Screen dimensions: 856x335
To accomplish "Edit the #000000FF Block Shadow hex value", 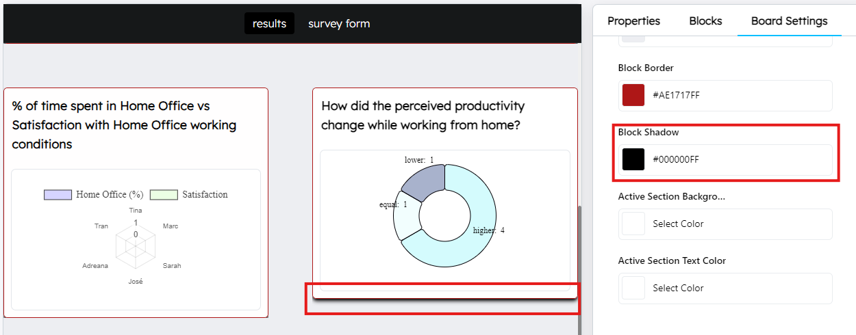I will pyautogui.click(x=676, y=159).
